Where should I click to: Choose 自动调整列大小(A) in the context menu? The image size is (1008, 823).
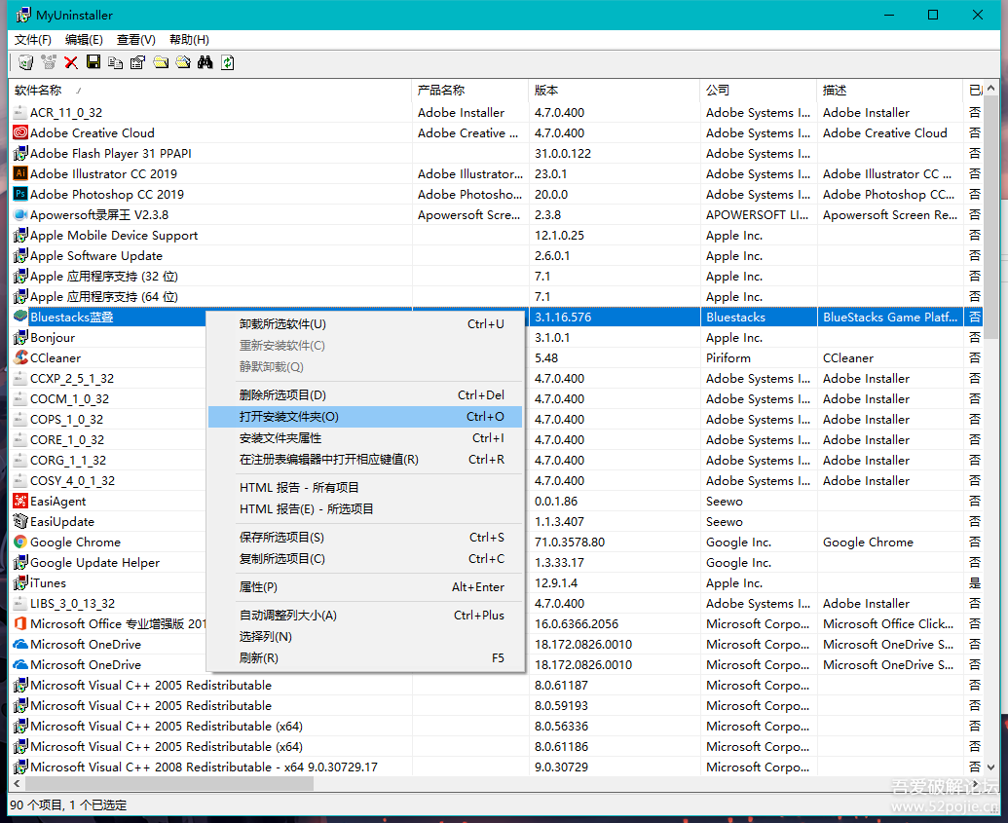click(365, 616)
